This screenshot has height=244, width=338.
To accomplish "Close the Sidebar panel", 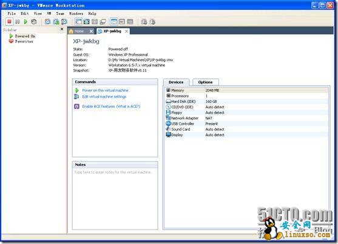I will pyautogui.click(x=62, y=29).
